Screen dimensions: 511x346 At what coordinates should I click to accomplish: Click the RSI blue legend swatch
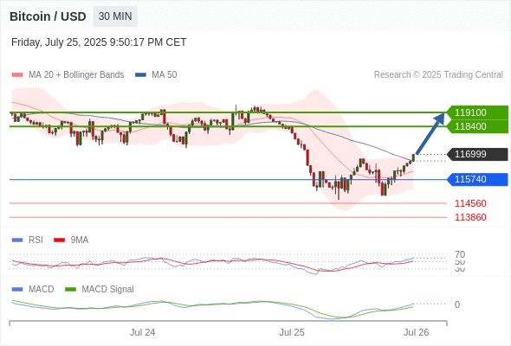tap(17, 240)
